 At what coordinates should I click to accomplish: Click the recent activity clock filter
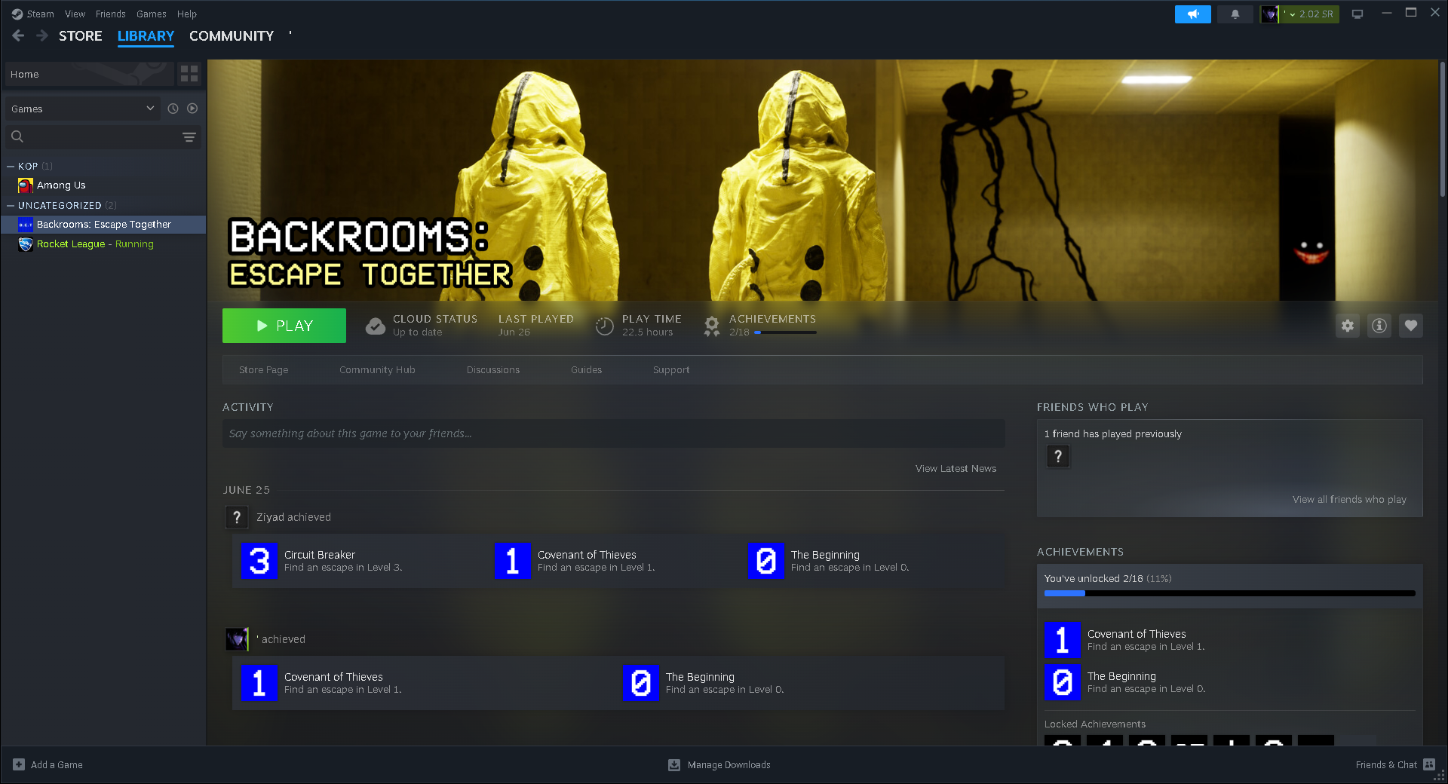(173, 109)
